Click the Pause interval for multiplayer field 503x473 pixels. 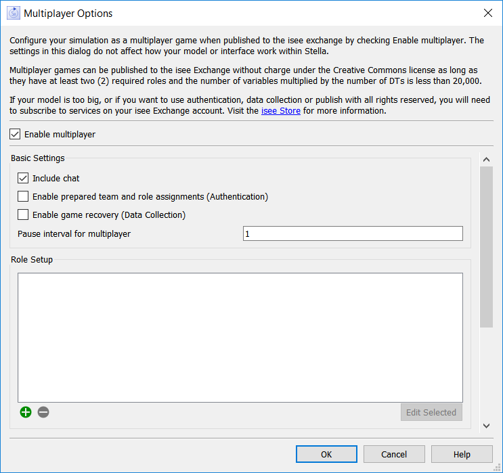(x=353, y=233)
